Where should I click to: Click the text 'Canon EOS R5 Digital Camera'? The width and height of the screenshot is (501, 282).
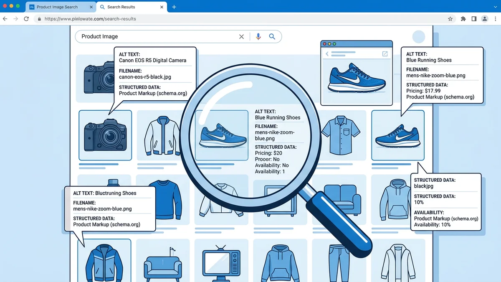(x=152, y=60)
